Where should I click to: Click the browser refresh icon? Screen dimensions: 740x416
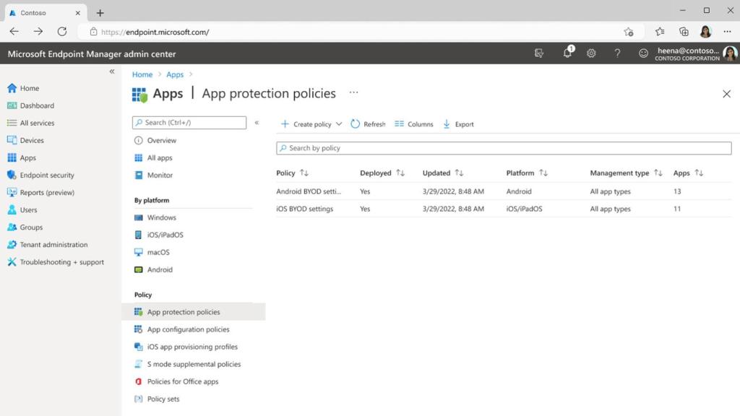(62, 32)
